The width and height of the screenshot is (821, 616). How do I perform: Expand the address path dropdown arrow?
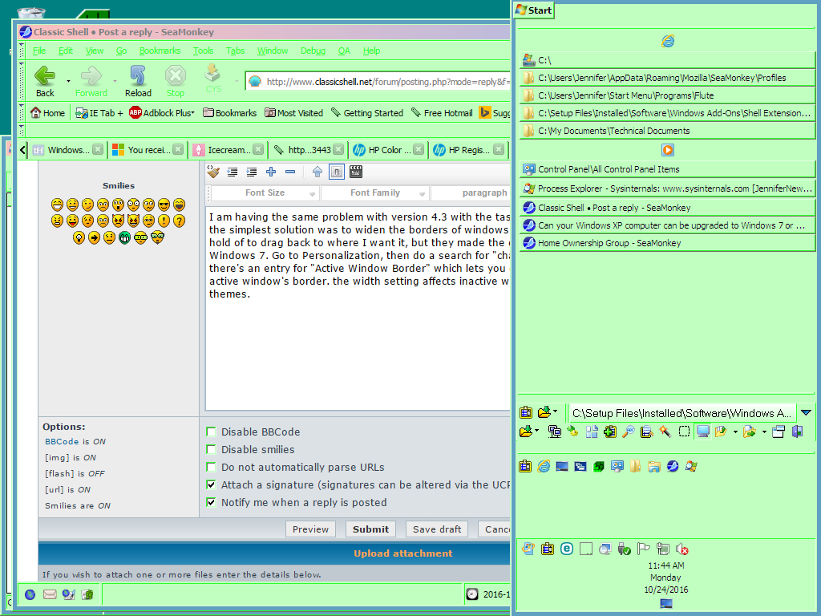point(806,412)
